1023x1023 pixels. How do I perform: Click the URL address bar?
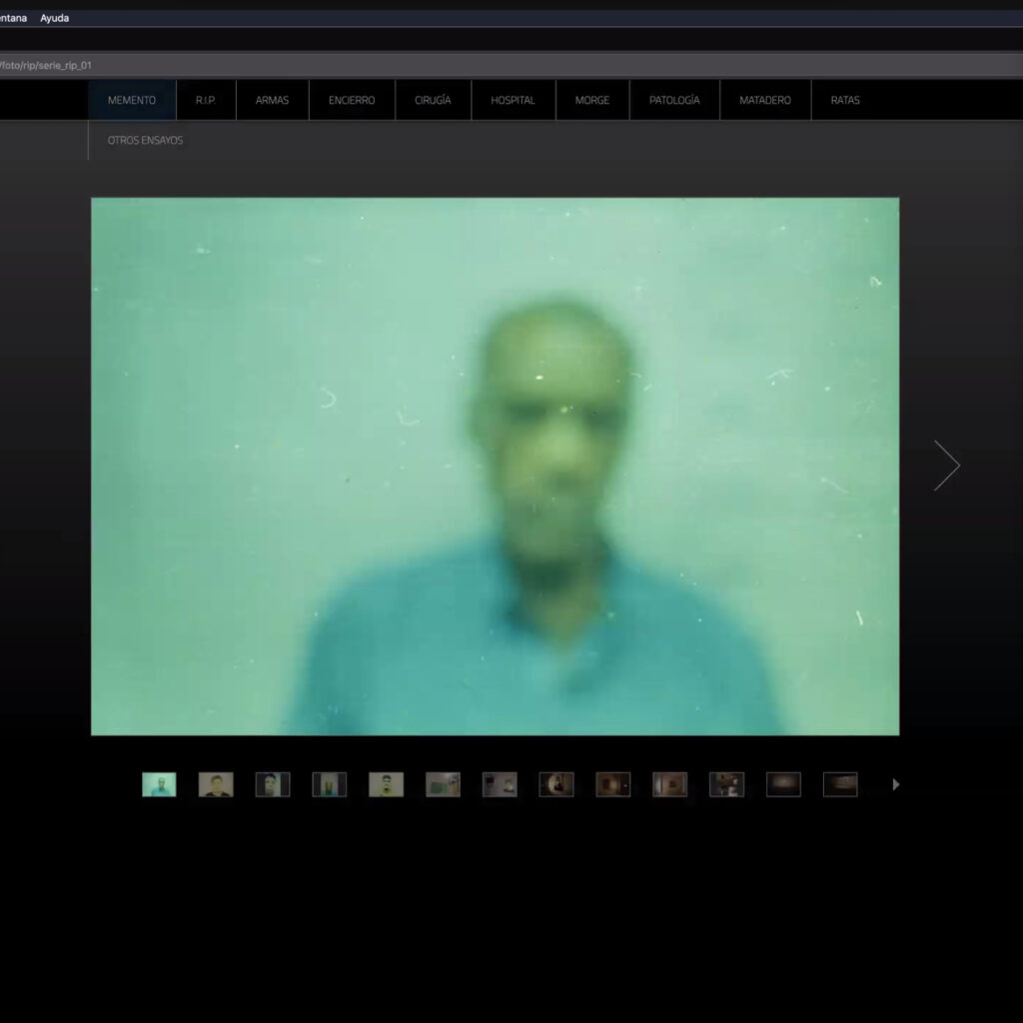click(x=511, y=65)
